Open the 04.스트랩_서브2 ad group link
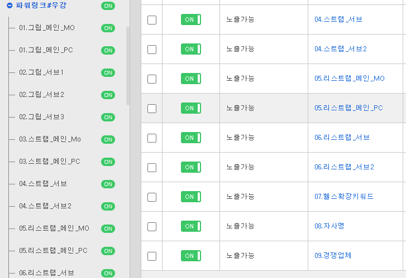406x278 pixels. [341, 49]
